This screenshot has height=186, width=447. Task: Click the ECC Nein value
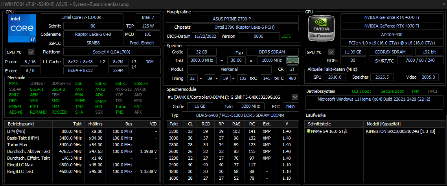click(x=291, y=106)
